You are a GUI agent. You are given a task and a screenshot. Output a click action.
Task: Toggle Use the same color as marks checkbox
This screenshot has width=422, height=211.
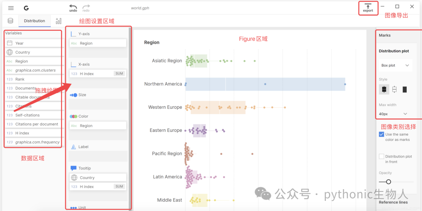[381, 135]
